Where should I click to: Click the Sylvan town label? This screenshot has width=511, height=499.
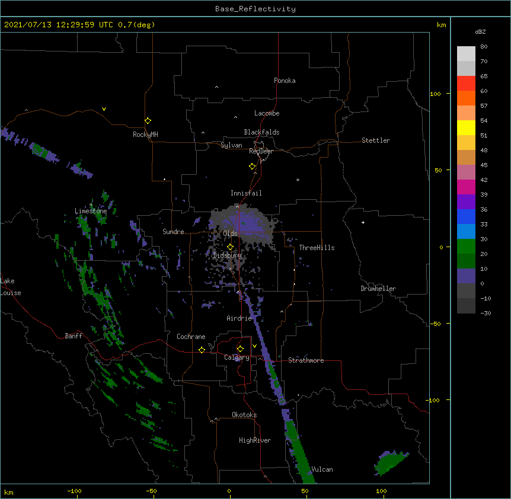(x=231, y=145)
